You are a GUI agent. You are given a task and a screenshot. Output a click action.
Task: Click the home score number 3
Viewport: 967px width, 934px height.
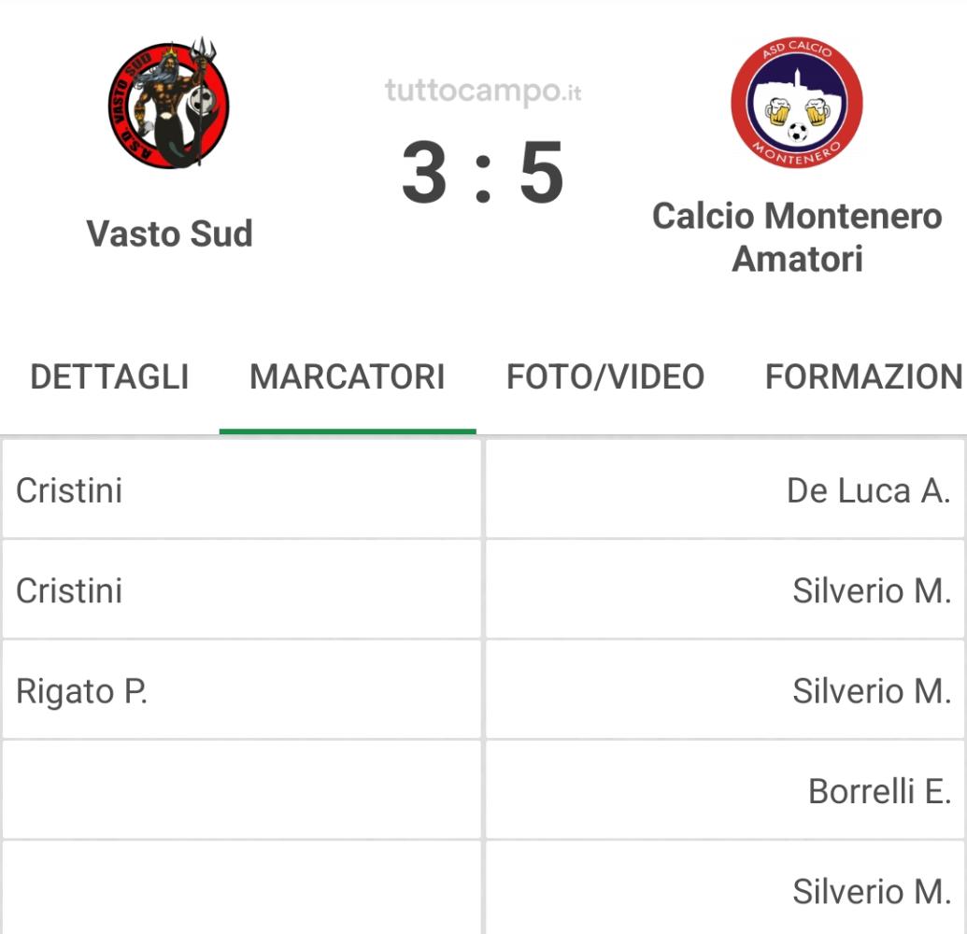tap(424, 172)
